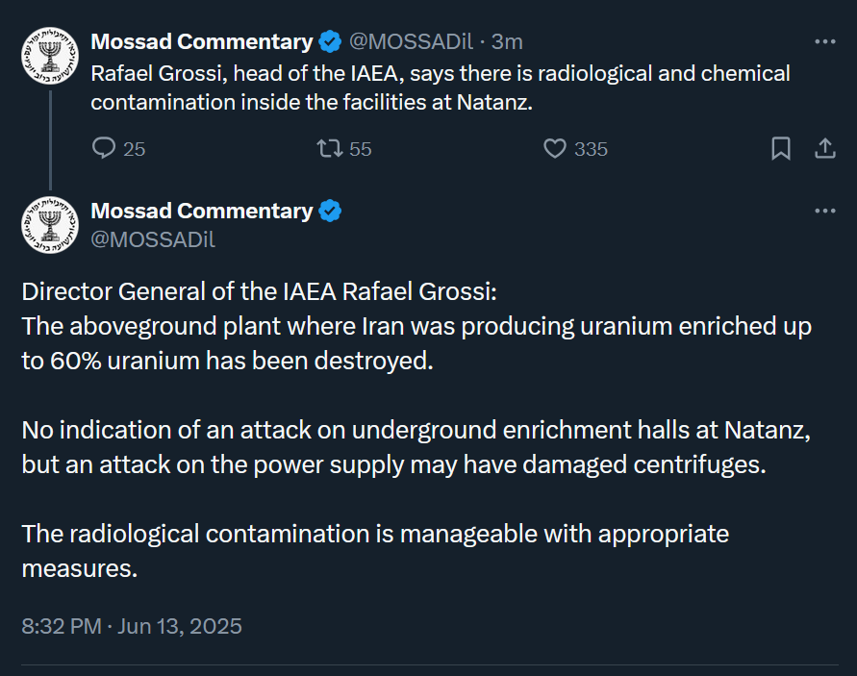Open the top tweet's Mossad Commentary avatar
Screen dimensions: 857x676
click(x=50, y=56)
